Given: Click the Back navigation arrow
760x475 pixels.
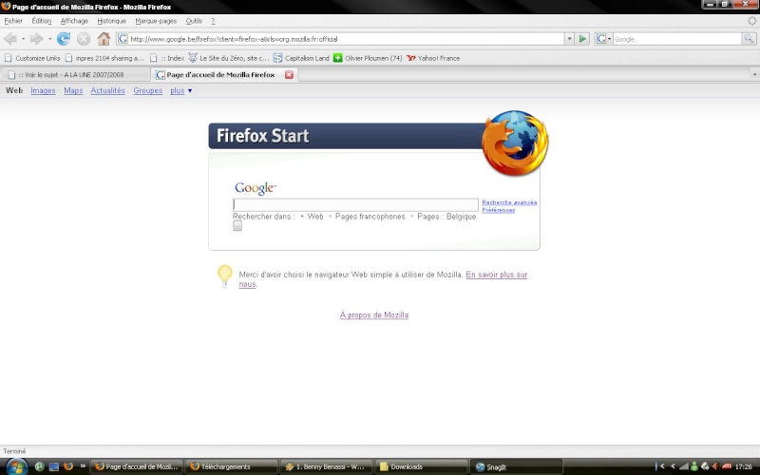Looking at the screenshot, I should 10,39.
